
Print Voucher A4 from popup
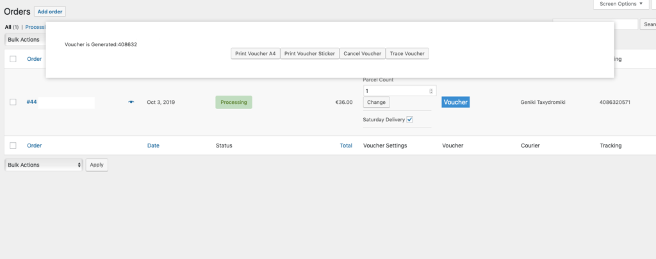[x=255, y=54]
